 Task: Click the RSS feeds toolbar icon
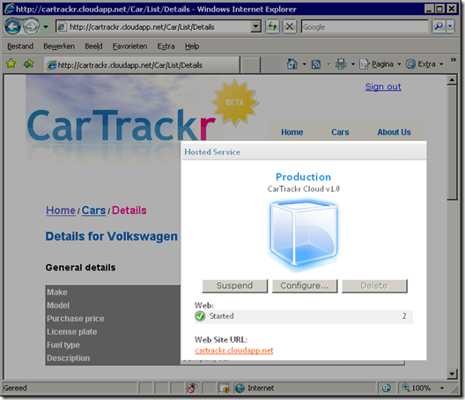(316, 64)
